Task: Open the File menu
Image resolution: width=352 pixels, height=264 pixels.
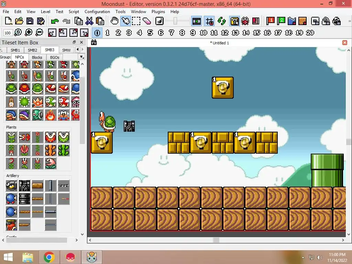Action: point(6,11)
